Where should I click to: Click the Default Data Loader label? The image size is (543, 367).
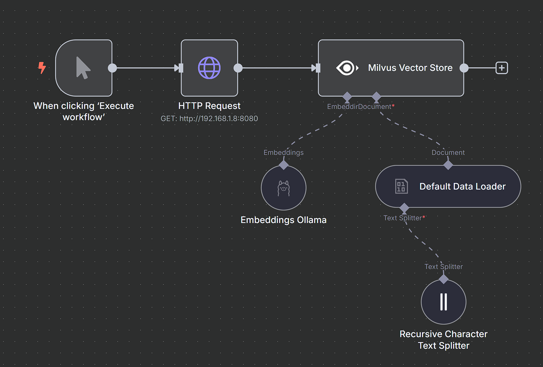coord(463,186)
